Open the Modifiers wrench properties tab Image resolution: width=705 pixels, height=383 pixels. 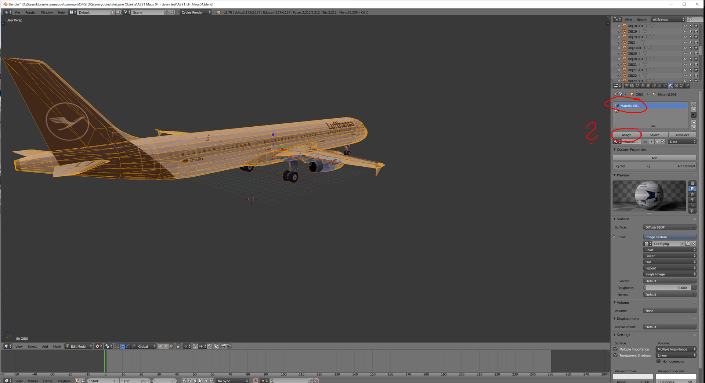[660, 86]
